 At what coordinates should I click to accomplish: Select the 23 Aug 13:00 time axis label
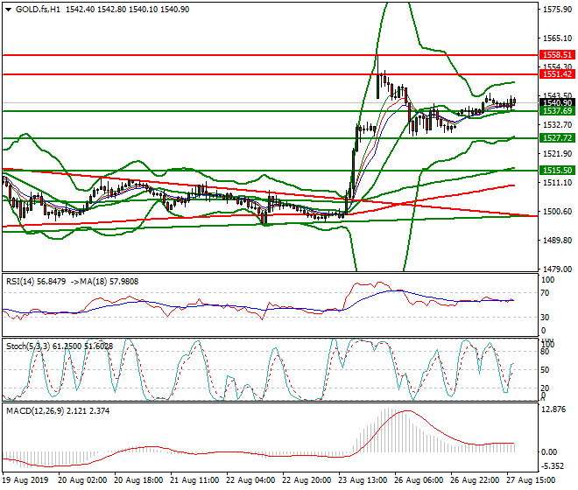[363, 480]
